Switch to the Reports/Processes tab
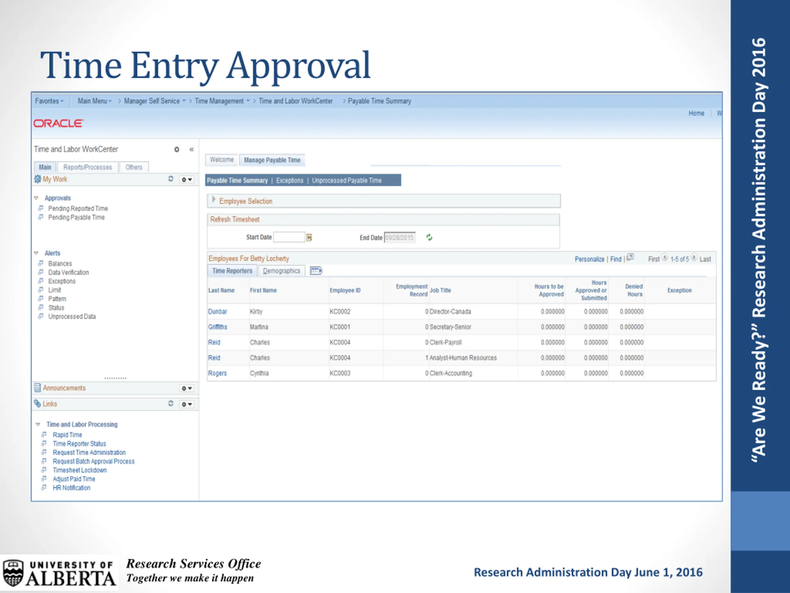Viewport: 790px width, 593px height. pos(88,167)
